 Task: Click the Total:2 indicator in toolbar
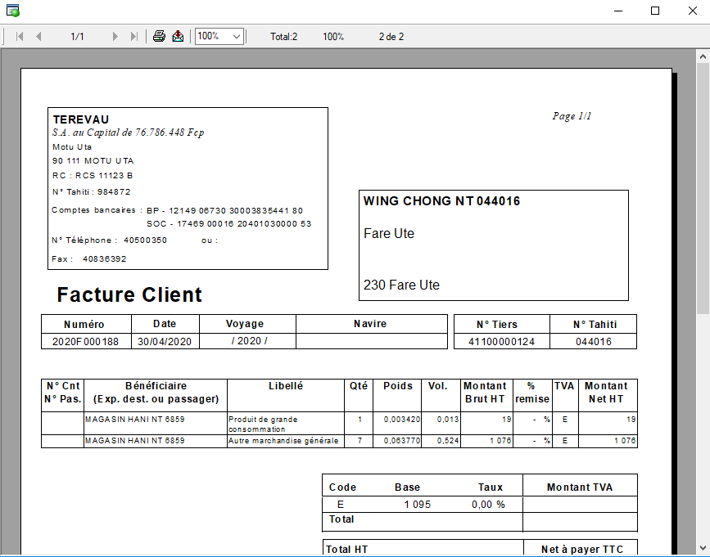click(x=284, y=37)
